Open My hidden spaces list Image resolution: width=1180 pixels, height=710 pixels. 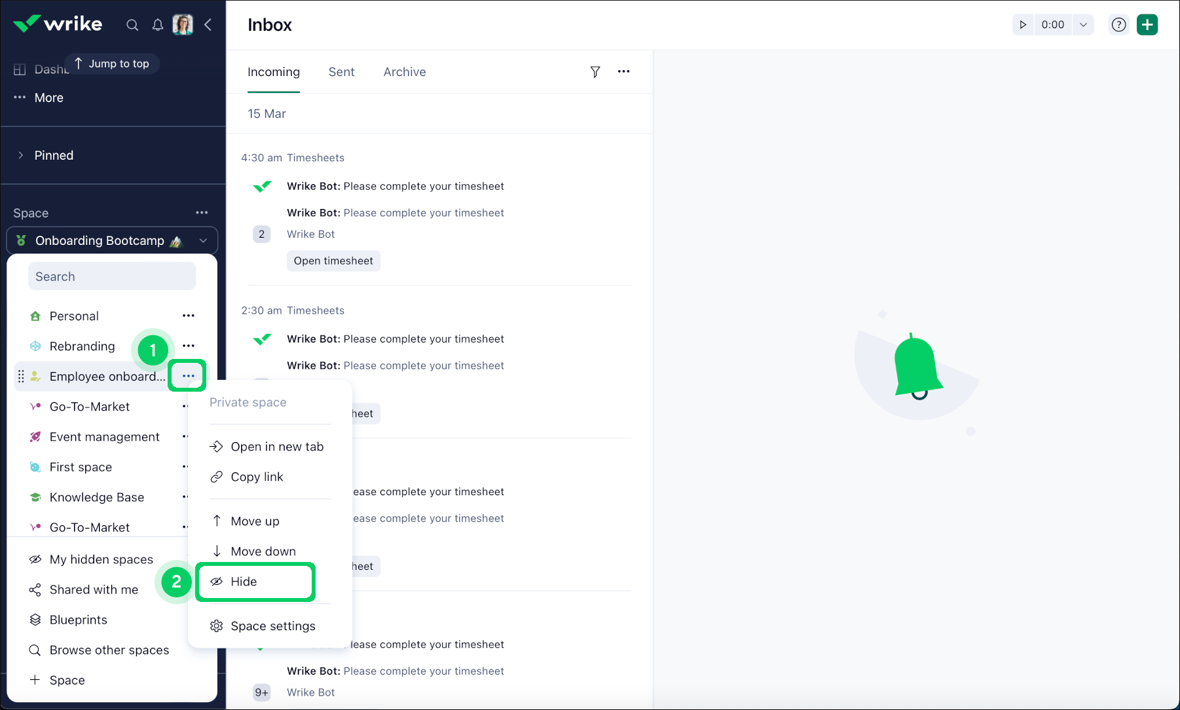pos(101,559)
